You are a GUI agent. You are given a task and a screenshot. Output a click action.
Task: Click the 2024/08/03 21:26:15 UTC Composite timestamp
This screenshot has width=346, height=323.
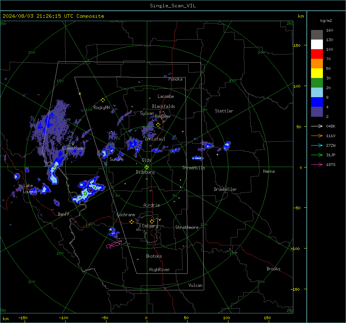tap(53, 16)
